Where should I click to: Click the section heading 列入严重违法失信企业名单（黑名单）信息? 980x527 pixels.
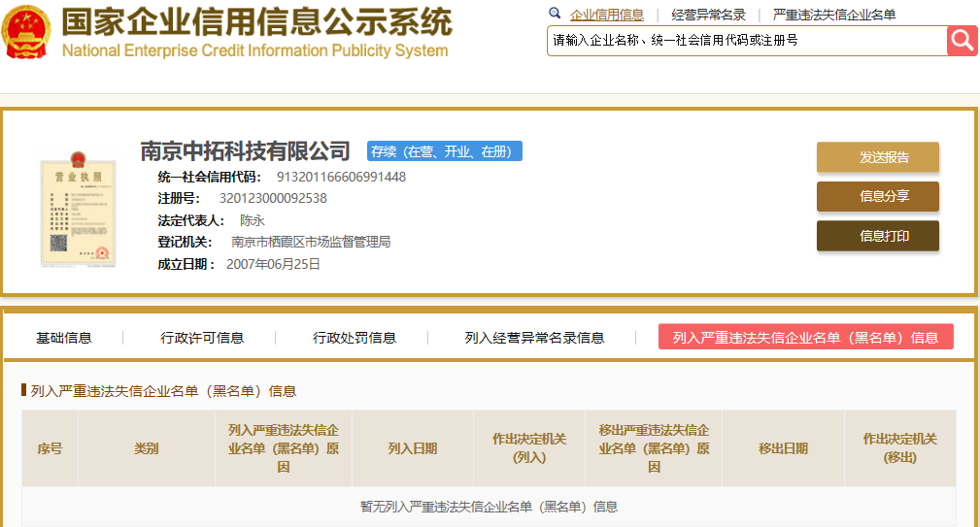click(x=163, y=391)
